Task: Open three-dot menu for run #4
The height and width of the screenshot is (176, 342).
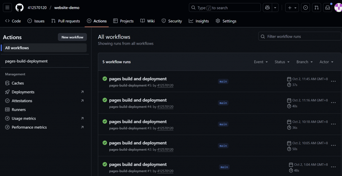Action: (333, 103)
